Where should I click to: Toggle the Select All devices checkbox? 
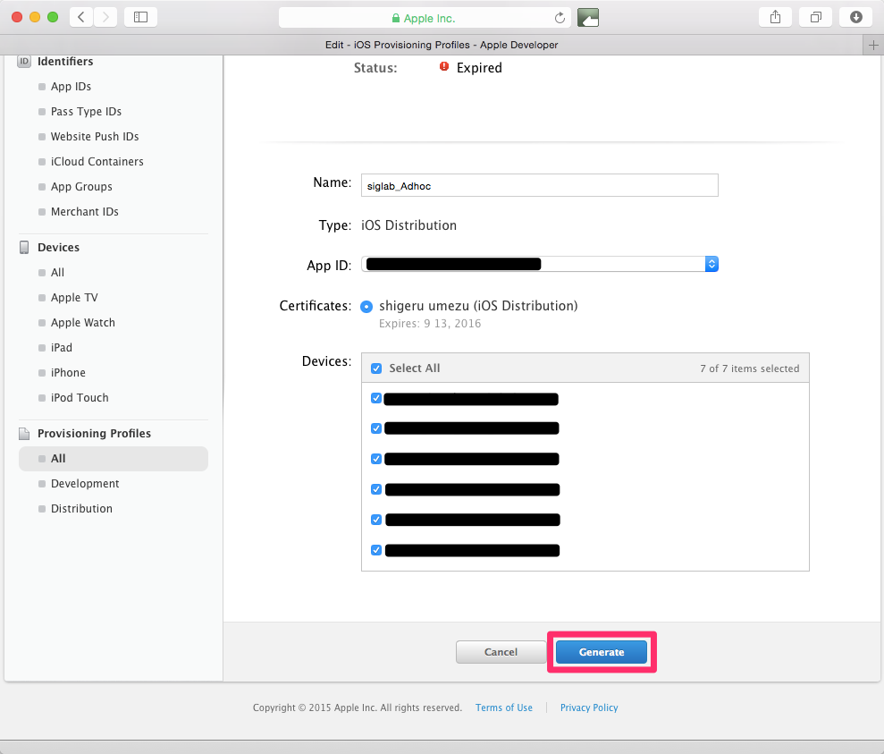pos(376,369)
